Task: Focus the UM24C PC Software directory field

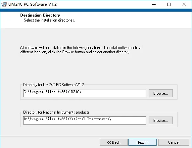Action: pyautogui.click(x=84, y=93)
